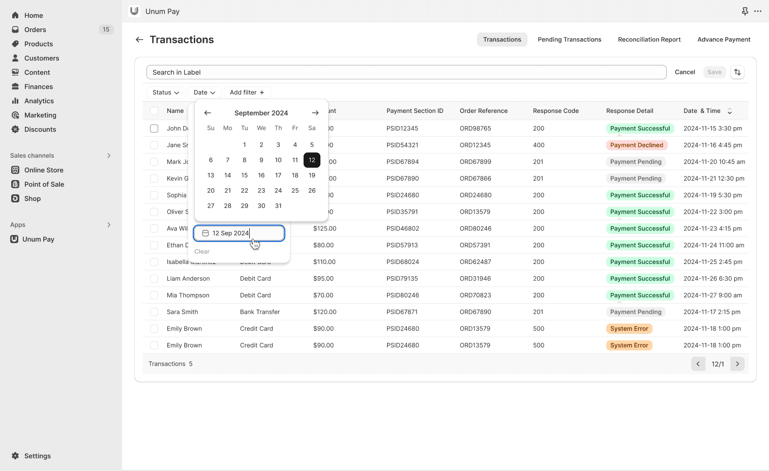The height and width of the screenshot is (471, 769).
Task: Collapse the Date filter dropdown
Action: pyautogui.click(x=204, y=93)
